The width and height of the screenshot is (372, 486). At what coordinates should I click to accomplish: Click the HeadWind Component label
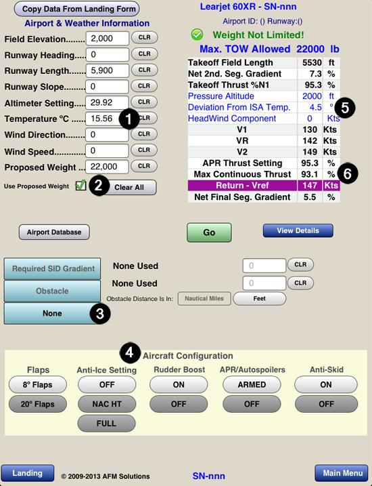click(232, 119)
